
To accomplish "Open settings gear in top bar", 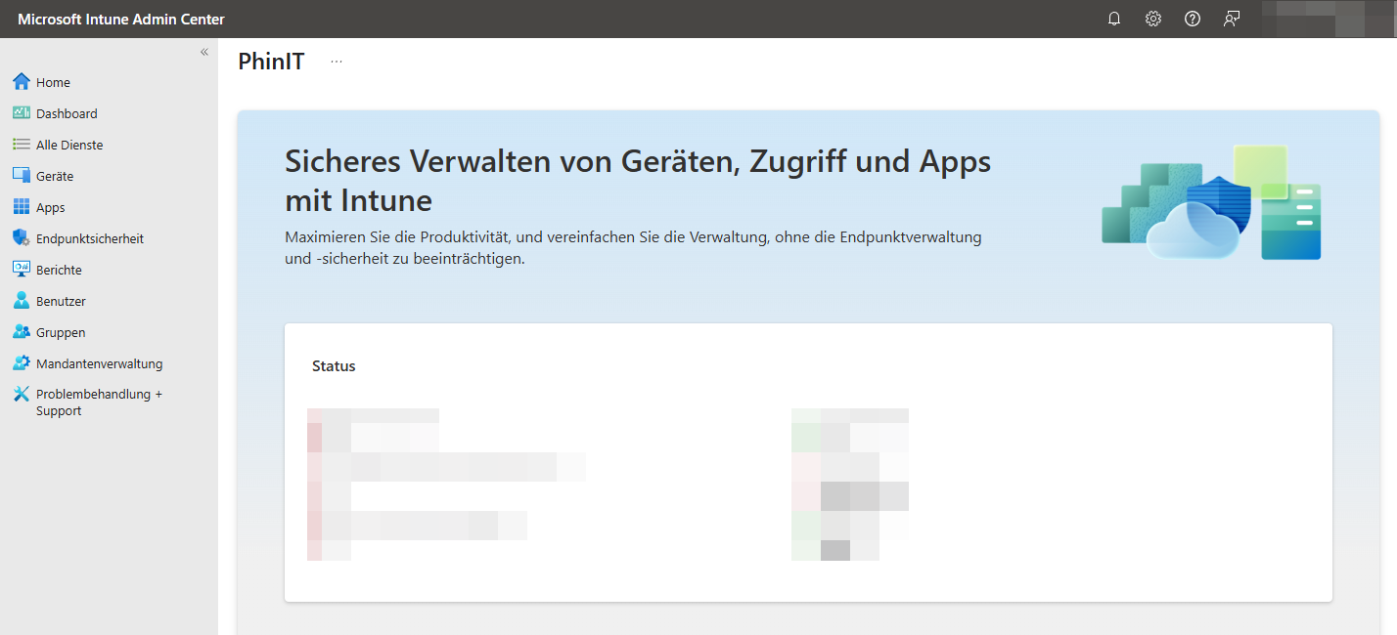I will click(1153, 19).
